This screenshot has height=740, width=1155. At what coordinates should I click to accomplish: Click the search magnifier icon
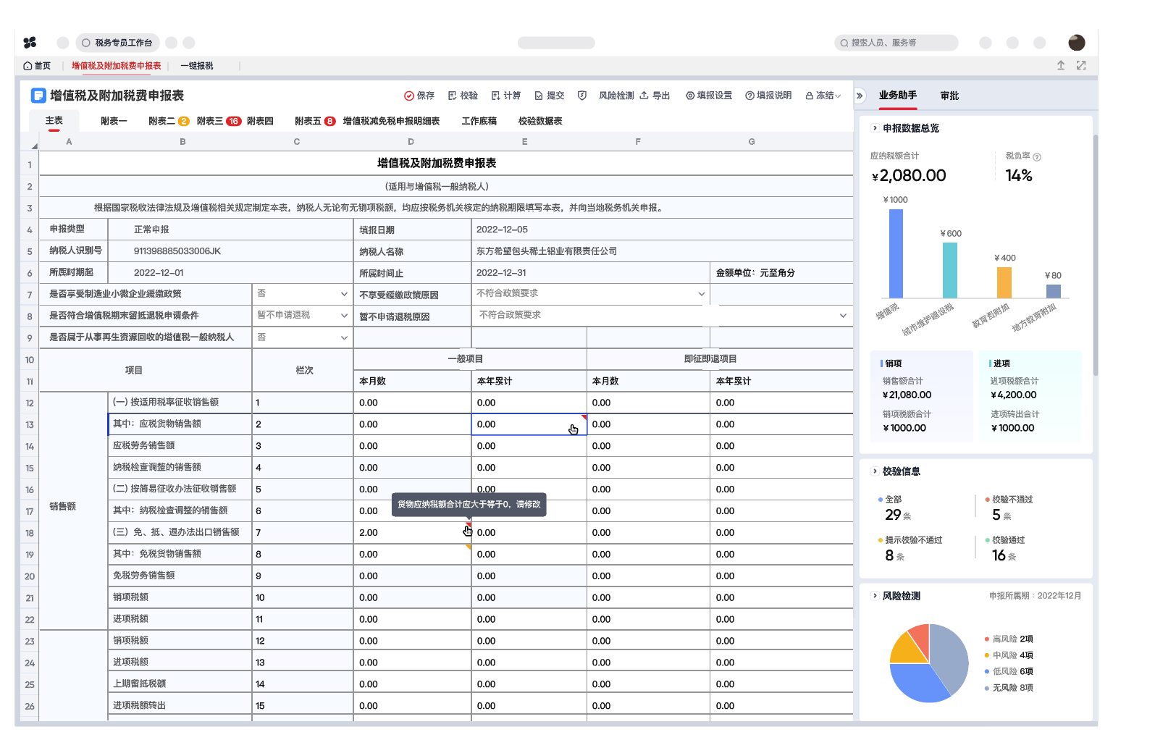[844, 43]
